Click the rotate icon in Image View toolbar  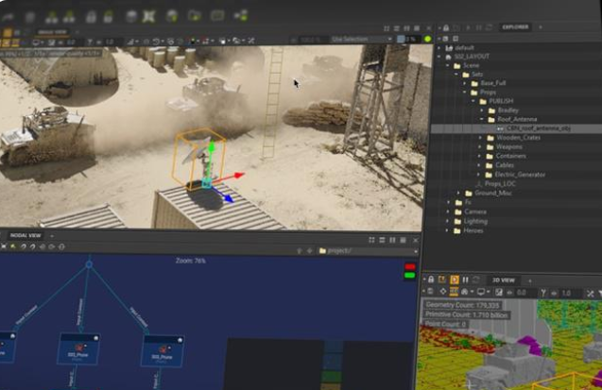[x=156, y=41]
